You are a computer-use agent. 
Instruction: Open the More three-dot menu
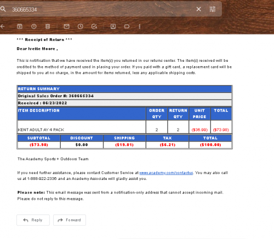tap(140, 26)
